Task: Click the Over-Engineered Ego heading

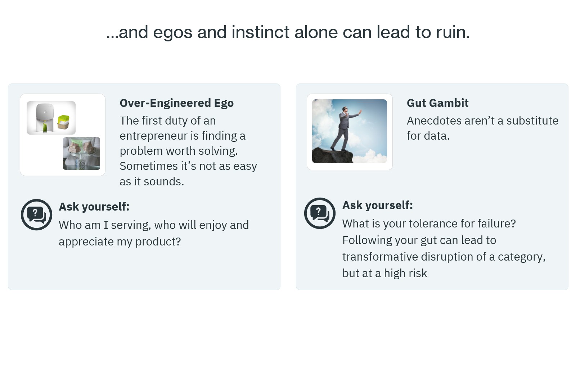Action: pyautogui.click(x=177, y=103)
